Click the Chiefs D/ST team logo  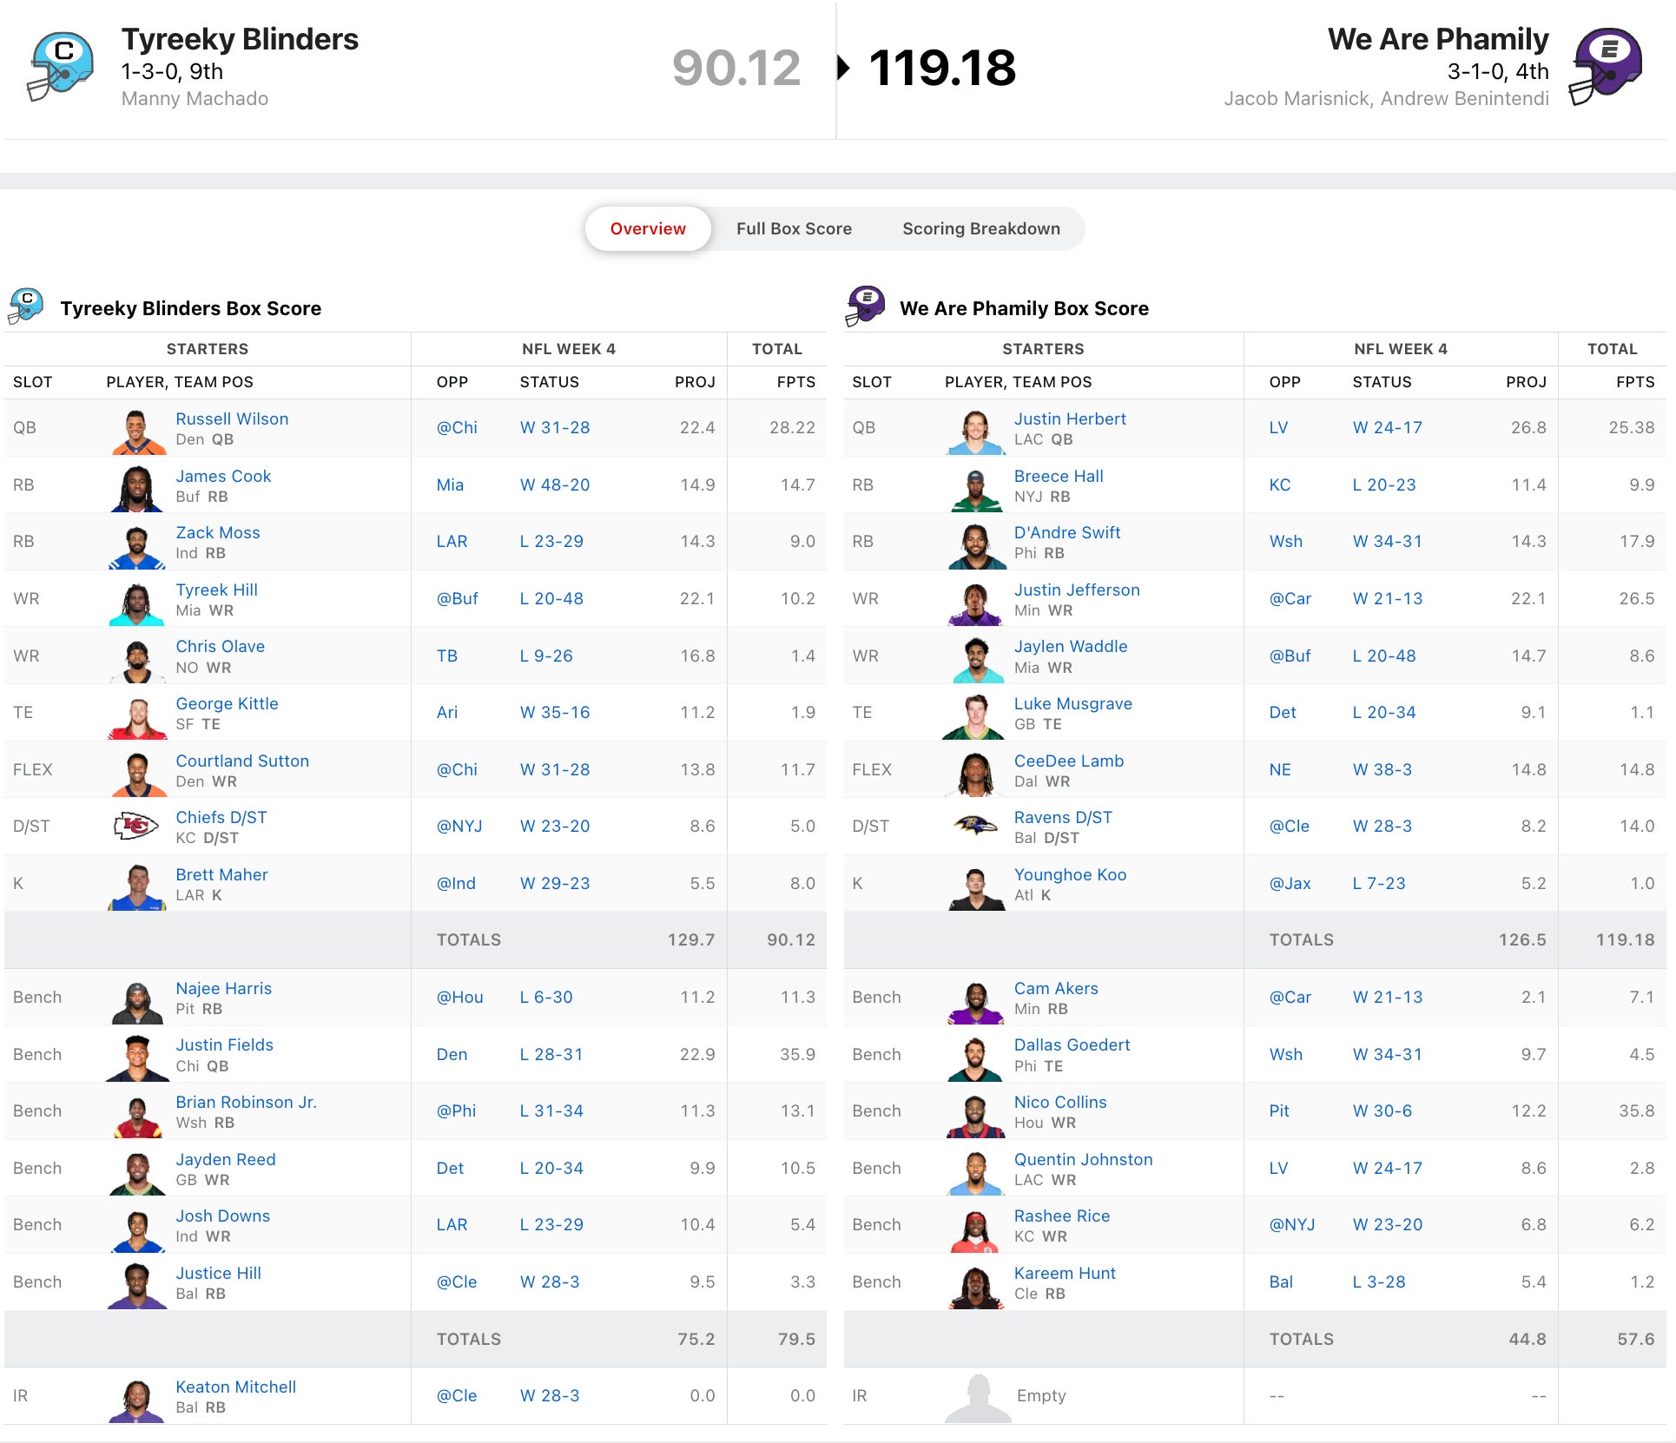tap(136, 826)
